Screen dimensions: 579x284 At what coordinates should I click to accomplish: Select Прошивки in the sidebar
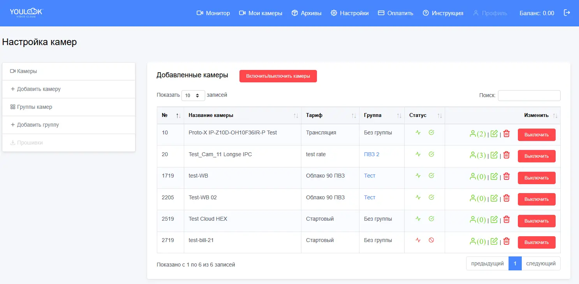coord(69,143)
